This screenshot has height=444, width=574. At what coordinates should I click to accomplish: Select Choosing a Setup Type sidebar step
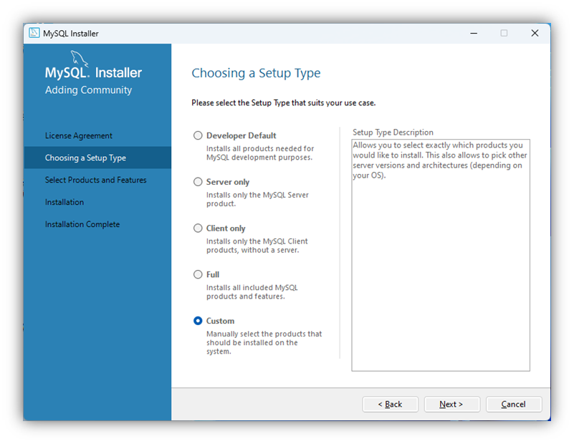pos(97,158)
